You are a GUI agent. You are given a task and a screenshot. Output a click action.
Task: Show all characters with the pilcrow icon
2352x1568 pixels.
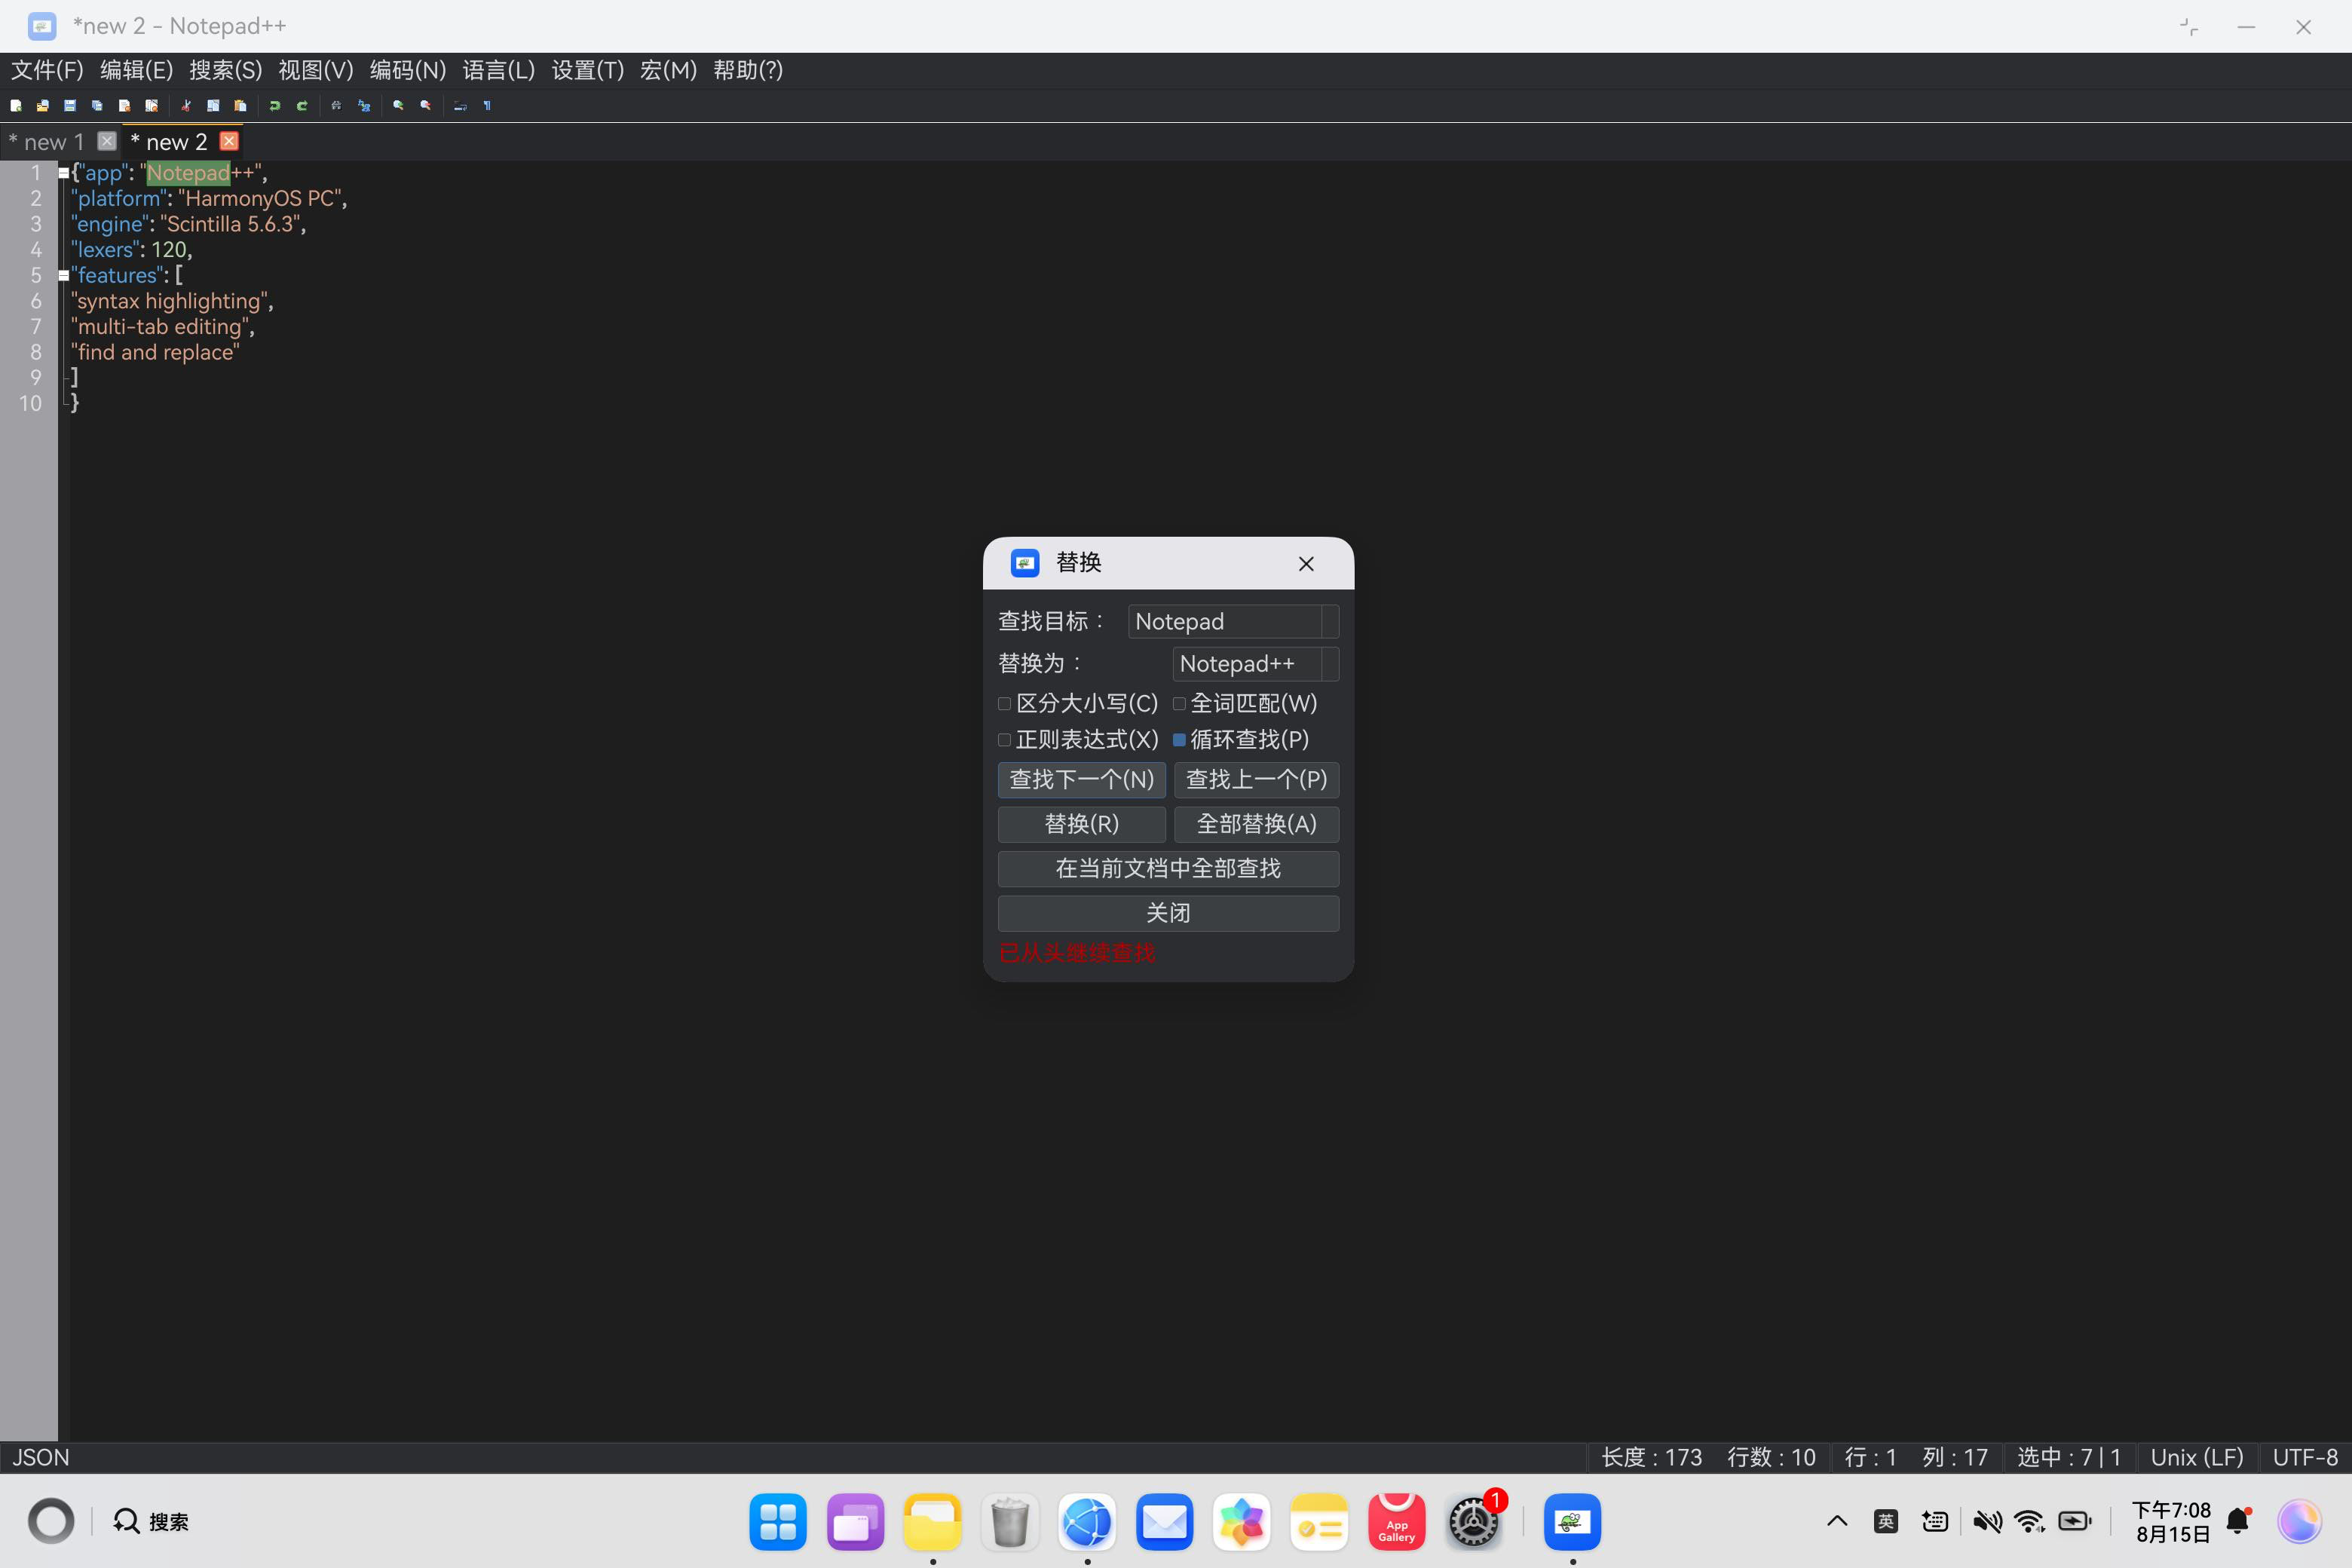(x=487, y=105)
